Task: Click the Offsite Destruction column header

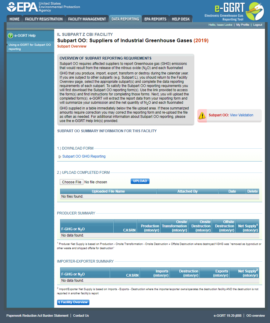Action: [x=224, y=226]
